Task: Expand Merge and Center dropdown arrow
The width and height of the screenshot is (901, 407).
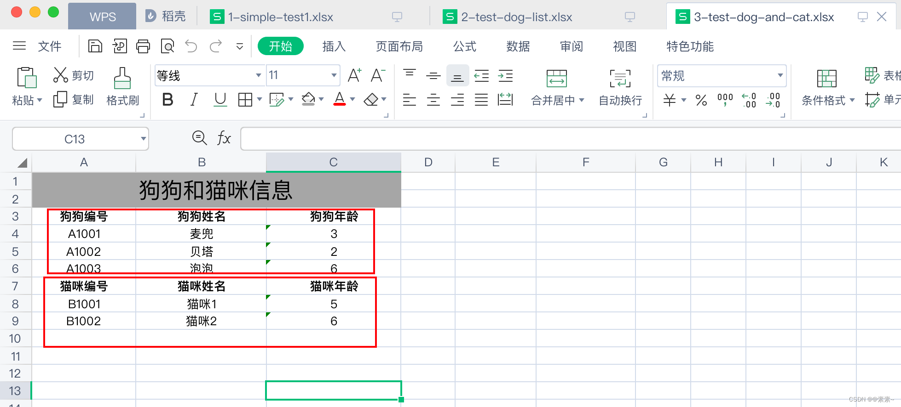Action: (582, 100)
